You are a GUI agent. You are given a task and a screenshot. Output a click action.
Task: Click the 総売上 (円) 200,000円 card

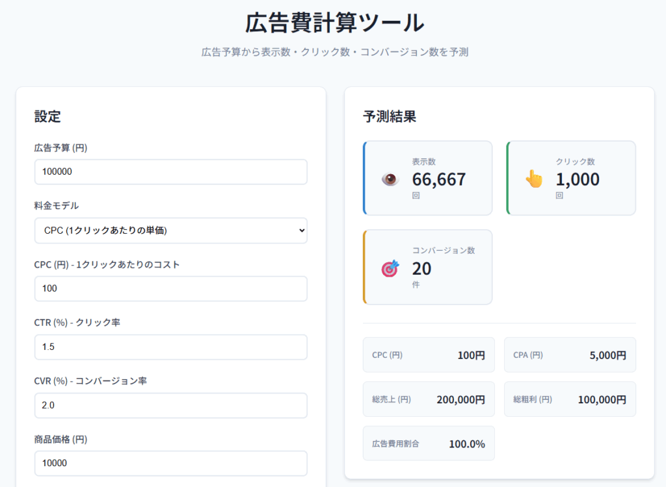(x=429, y=399)
